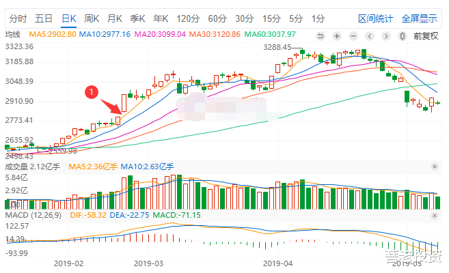Click the MACD (12,26,9) label

point(33,215)
